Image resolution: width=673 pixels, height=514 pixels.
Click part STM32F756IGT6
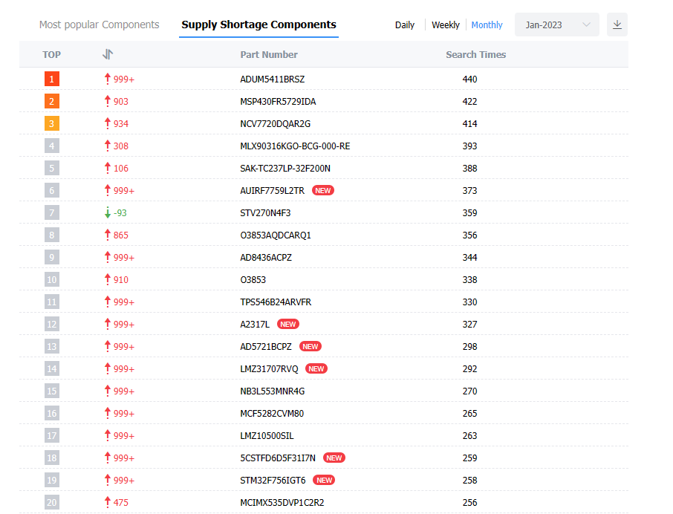pos(273,481)
